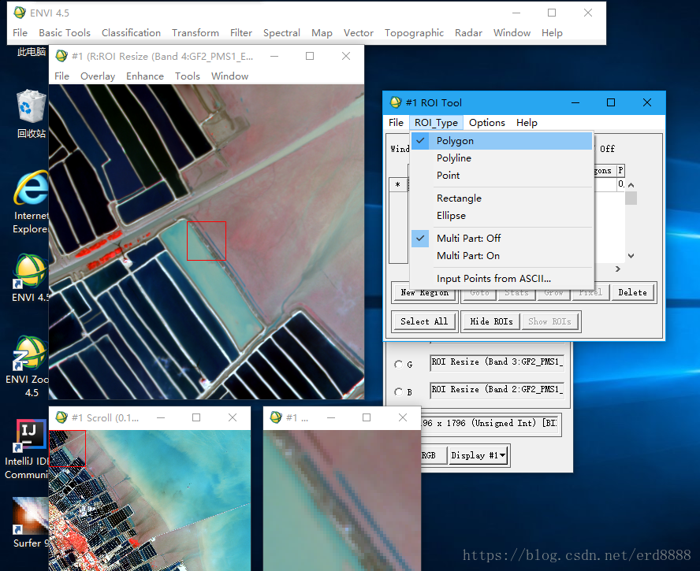
Task: Open the display window File menu
Action: 61,76
